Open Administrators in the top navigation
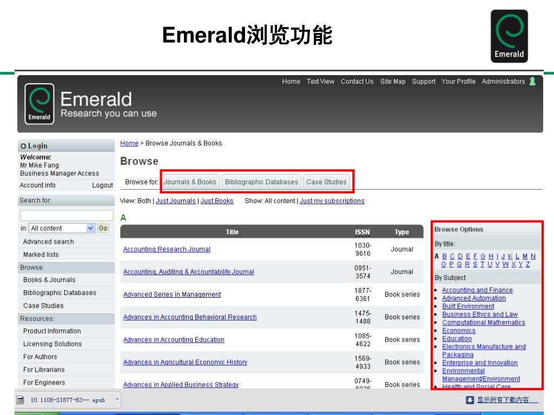The height and width of the screenshot is (415, 554). (503, 82)
